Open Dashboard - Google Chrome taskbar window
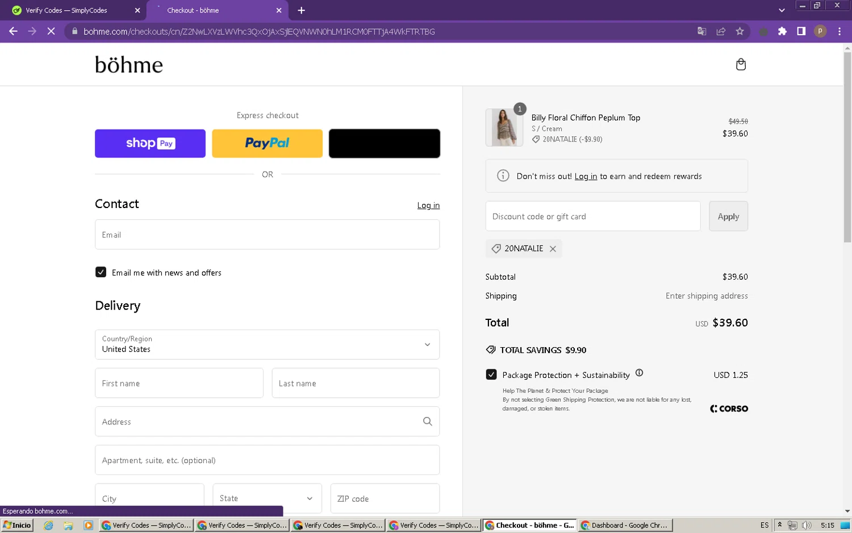Viewport: 852px width, 533px height. click(x=626, y=525)
